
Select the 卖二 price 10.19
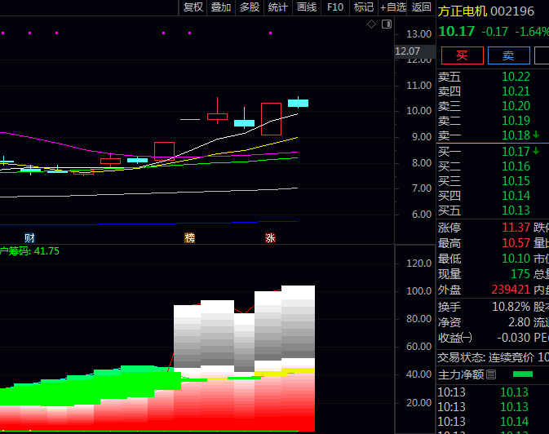tap(516, 121)
